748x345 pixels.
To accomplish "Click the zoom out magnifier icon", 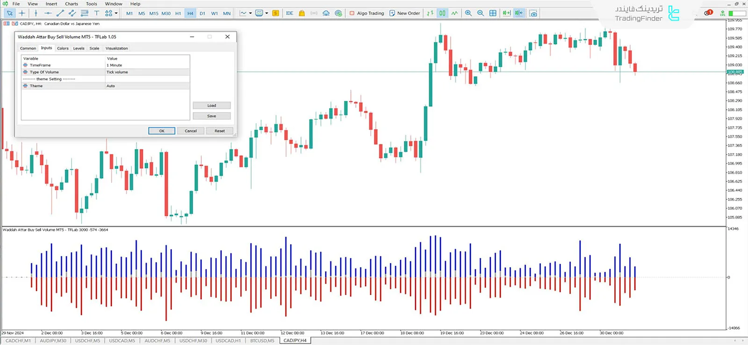I will pyautogui.click(x=481, y=13).
